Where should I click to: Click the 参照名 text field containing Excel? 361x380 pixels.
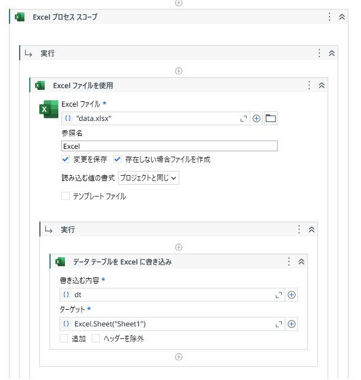pyautogui.click(x=169, y=146)
